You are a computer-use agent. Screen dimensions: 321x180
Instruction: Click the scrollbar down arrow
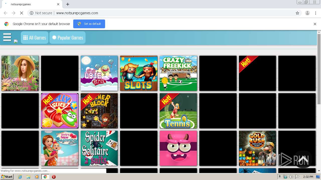[319, 171]
